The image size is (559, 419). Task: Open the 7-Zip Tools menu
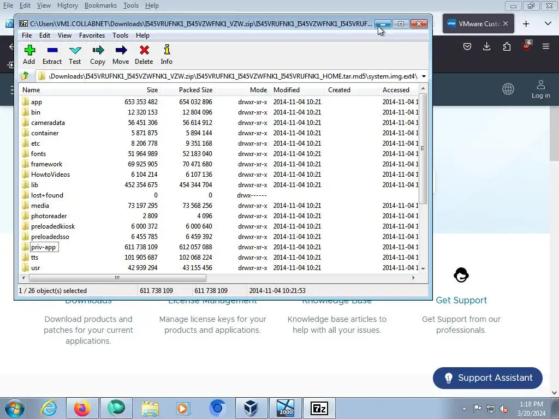tap(120, 35)
